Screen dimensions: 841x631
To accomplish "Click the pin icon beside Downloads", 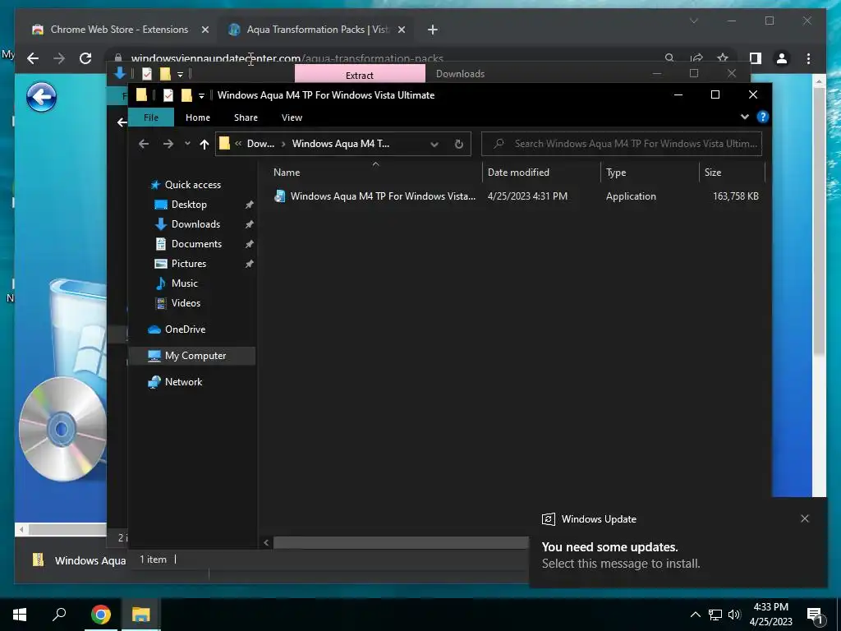I will (249, 224).
